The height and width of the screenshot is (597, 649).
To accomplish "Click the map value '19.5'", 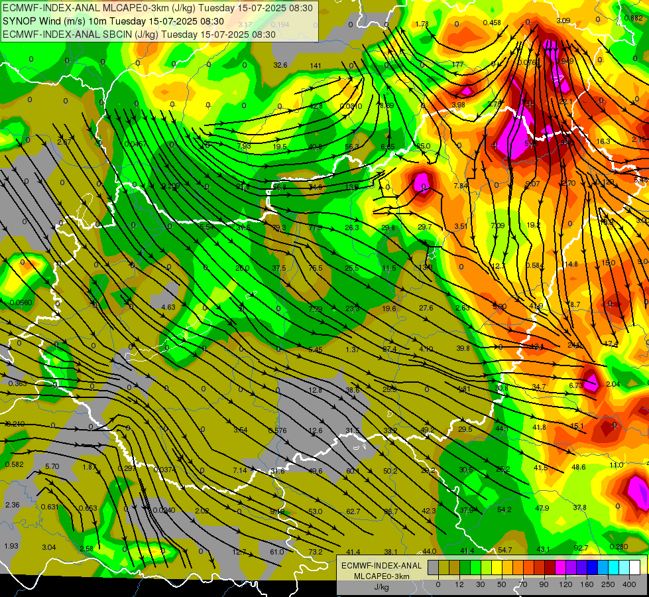I will (280, 146).
